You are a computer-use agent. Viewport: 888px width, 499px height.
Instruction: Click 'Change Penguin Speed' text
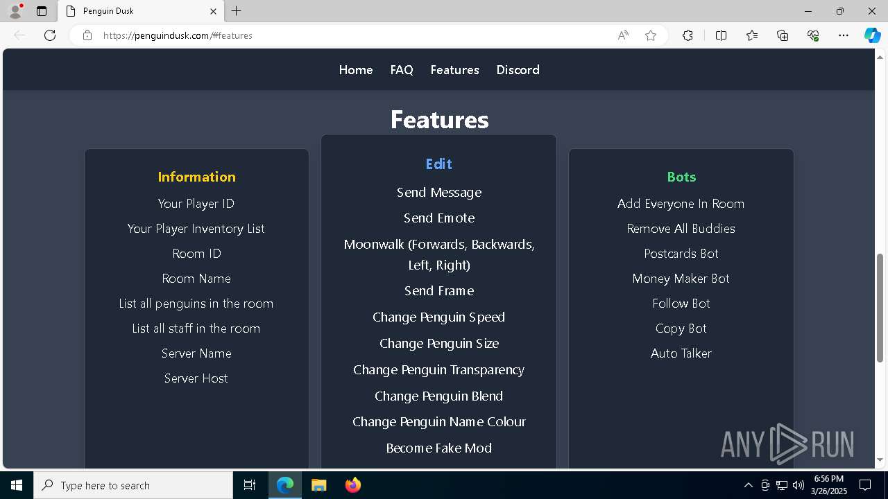pos(439,317)
